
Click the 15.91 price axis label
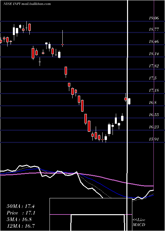tap(154, 139)
